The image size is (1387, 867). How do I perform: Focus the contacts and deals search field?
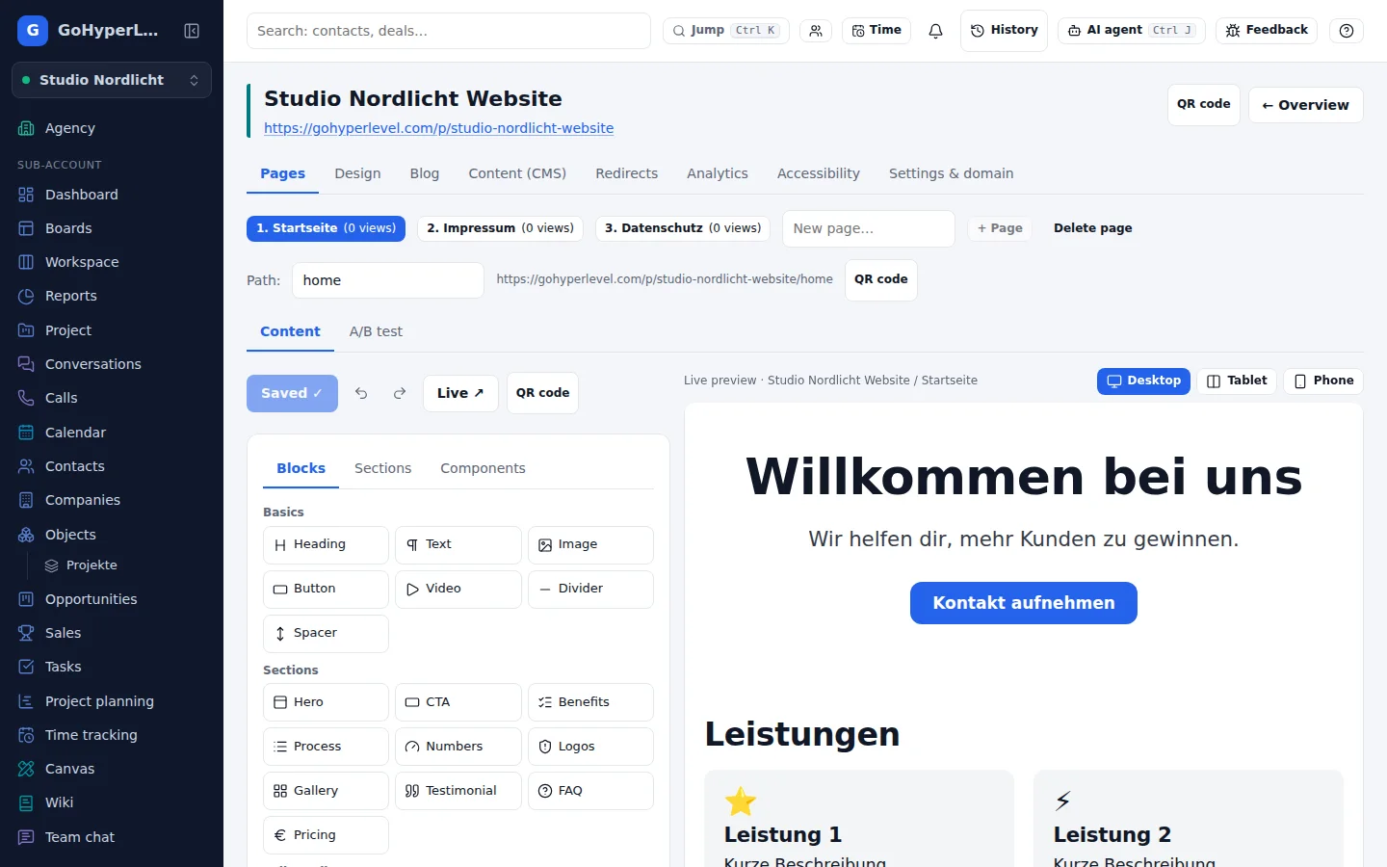pyautogui.click(x=449, y=31)
